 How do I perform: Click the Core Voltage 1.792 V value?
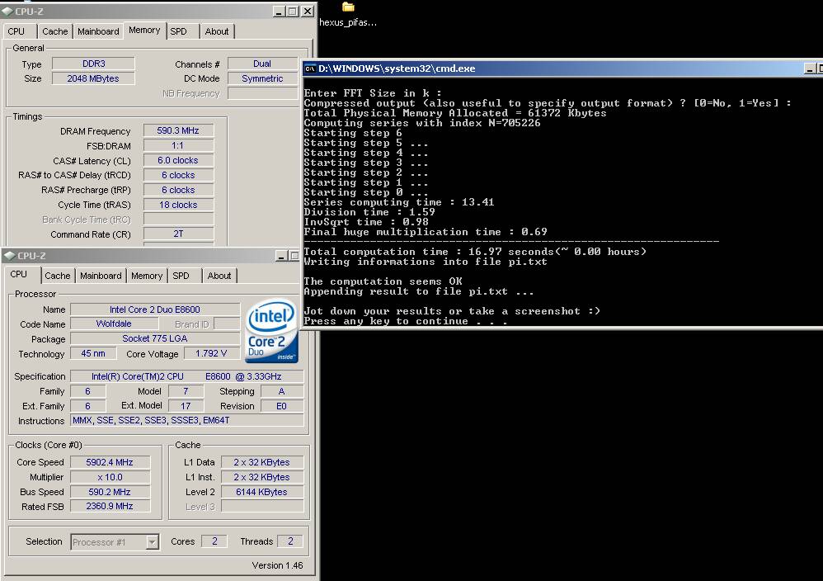click(x=212, y=353)
